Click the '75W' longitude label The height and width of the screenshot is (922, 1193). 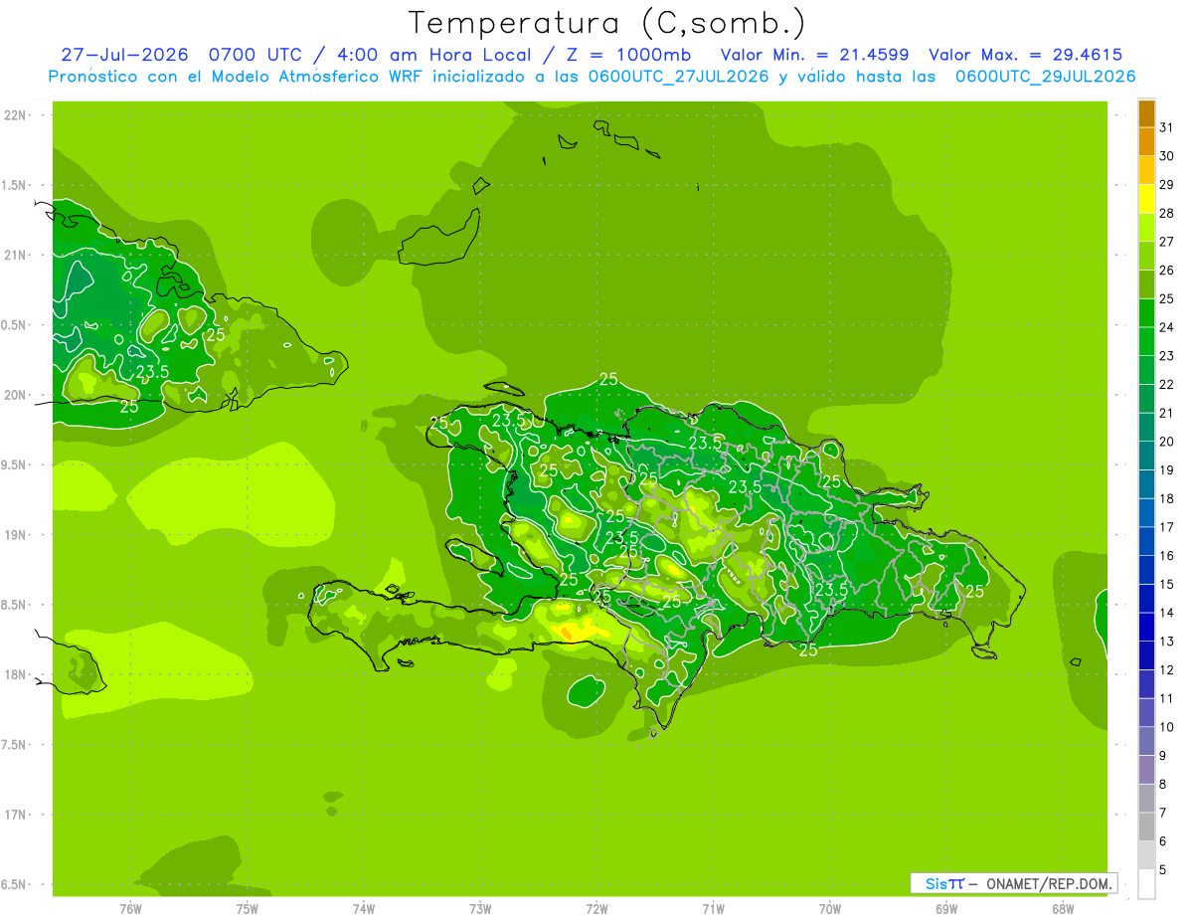pyautogui.click(x=248, y=909)
